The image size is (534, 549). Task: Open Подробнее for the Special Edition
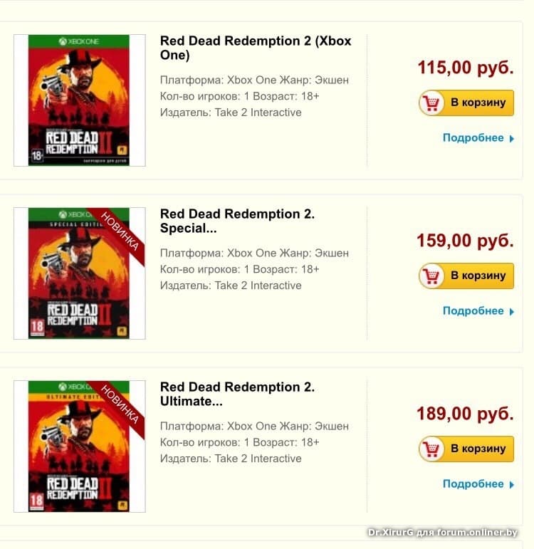(473, 311)
